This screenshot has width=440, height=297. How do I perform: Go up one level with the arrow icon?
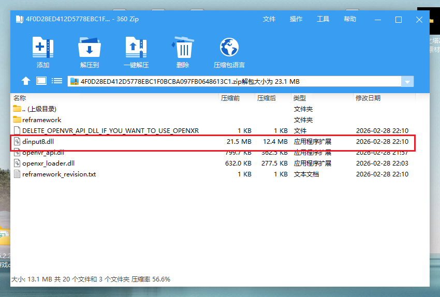pyautogui.click(x=26, y=81)
